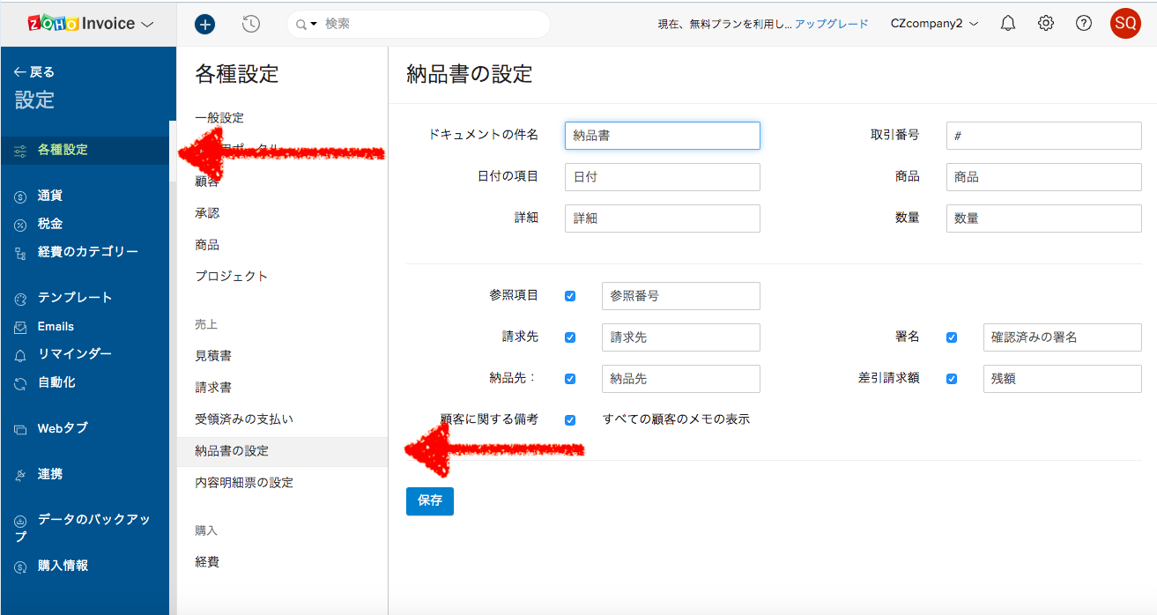
Task: Click the 残額 text field
Action: pos(1063,379)
